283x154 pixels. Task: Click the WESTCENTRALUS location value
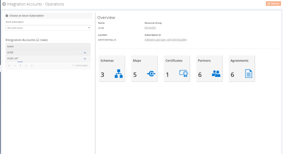(107, 40)
